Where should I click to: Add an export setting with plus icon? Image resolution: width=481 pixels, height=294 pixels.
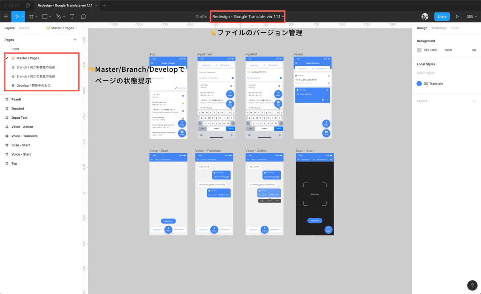474,101
